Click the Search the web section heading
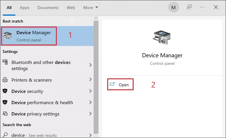226x138 pixels. (x=17, y=125)
